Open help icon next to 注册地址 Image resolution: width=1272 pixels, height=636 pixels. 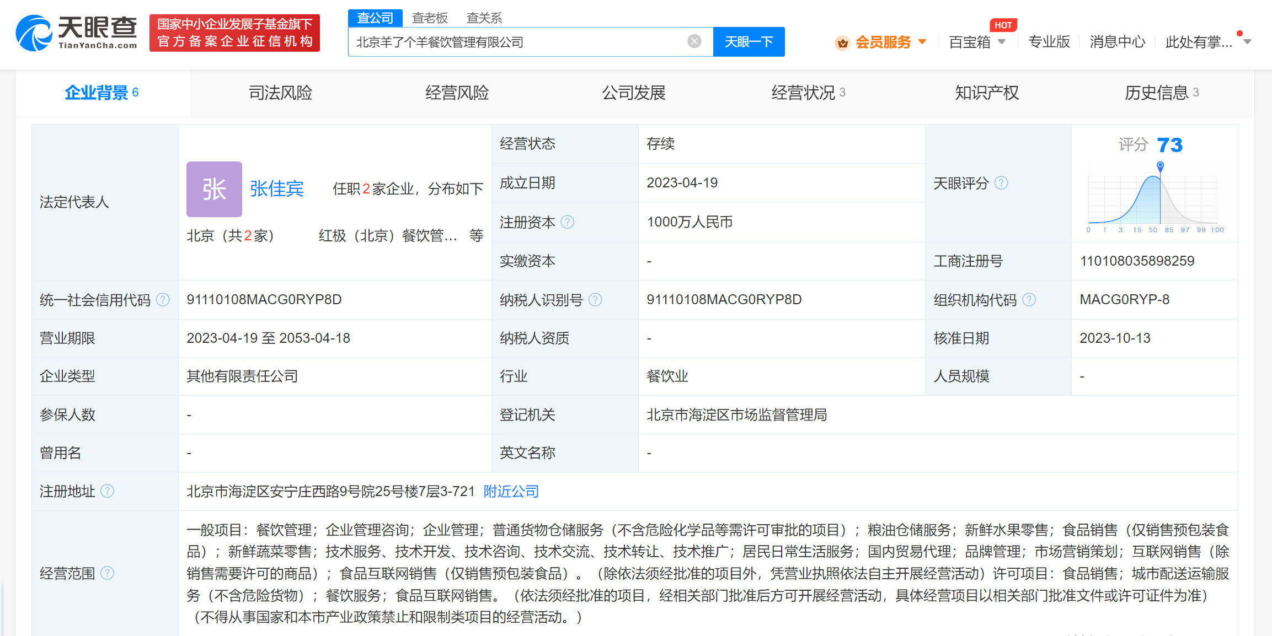(x=108, y=491)
